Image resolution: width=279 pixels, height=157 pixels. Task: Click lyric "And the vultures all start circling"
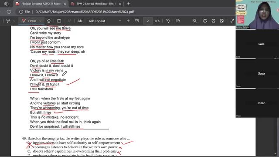55,103
